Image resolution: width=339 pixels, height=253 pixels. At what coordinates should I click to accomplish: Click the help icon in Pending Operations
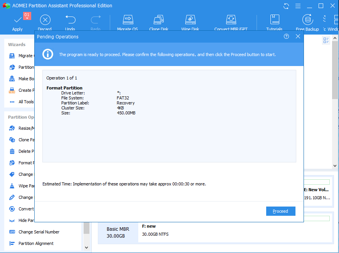[286, 36]
